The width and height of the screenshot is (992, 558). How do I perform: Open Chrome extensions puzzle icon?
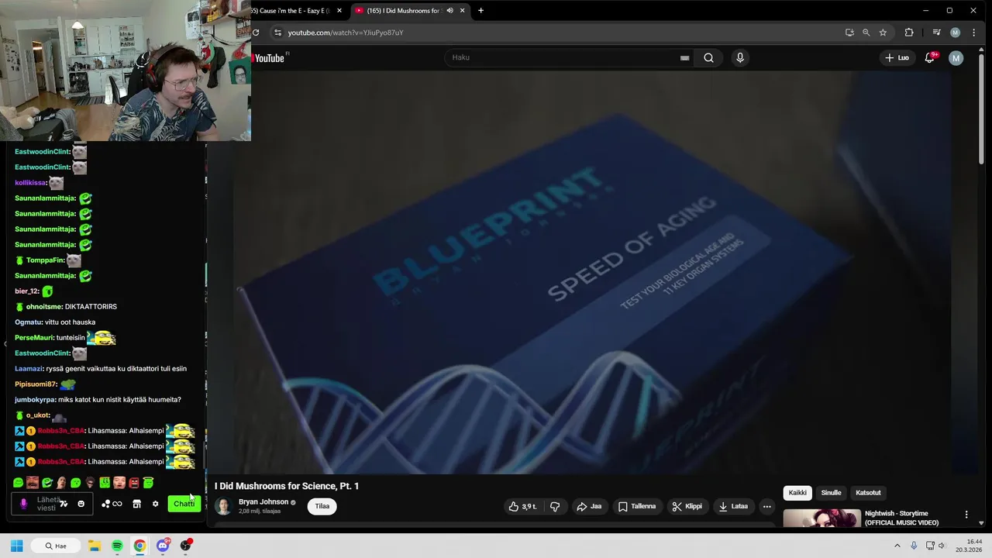[x=909, y=33]
